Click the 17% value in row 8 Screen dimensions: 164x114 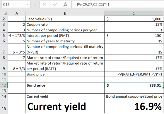click(134, 58)
